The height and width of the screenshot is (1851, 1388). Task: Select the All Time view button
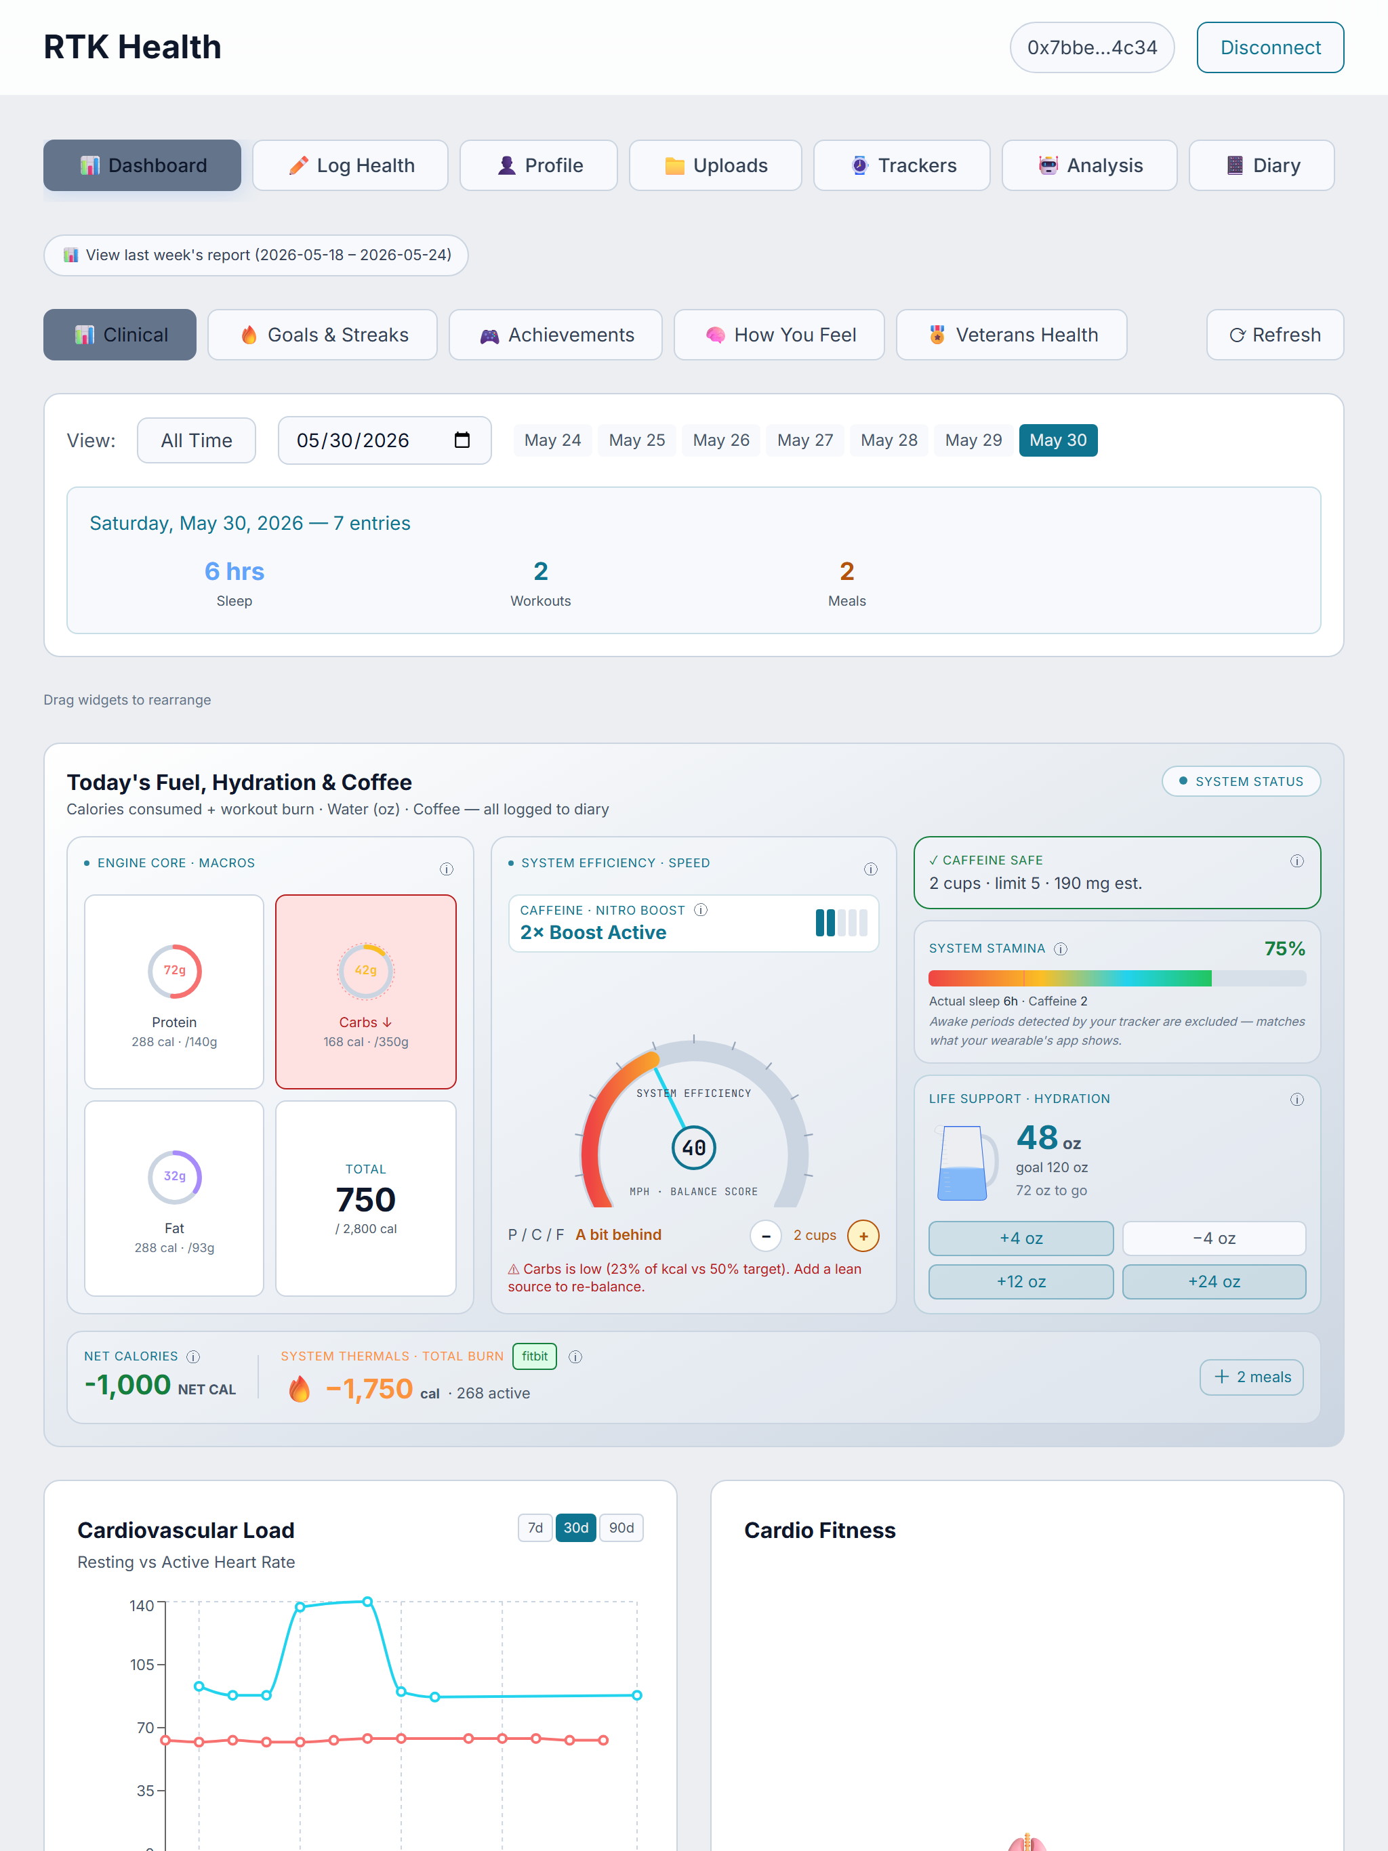(197, 440)
